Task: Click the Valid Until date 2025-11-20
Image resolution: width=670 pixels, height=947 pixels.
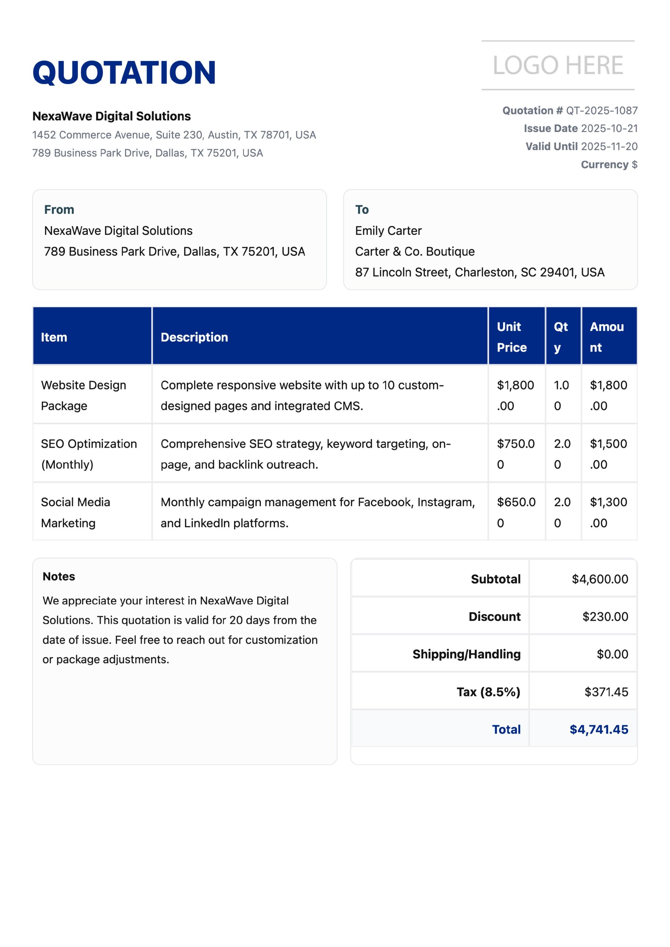Action: tap(609, 146)
